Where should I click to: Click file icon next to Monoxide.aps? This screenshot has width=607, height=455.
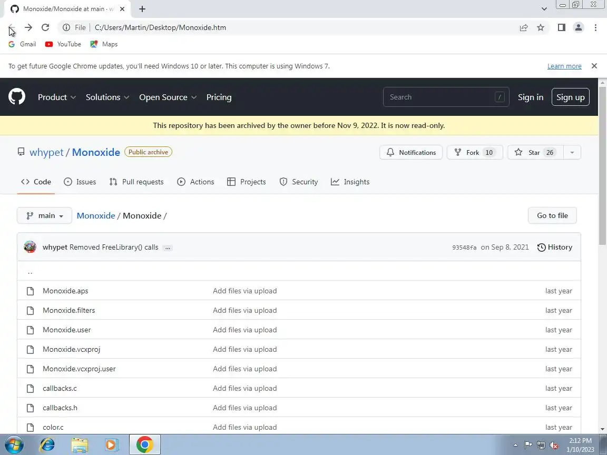click(x=30, y=291)
